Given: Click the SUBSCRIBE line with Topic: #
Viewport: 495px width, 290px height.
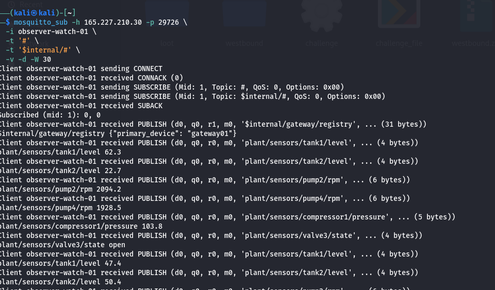Looking at the screenshot, I should click(172, 88).
